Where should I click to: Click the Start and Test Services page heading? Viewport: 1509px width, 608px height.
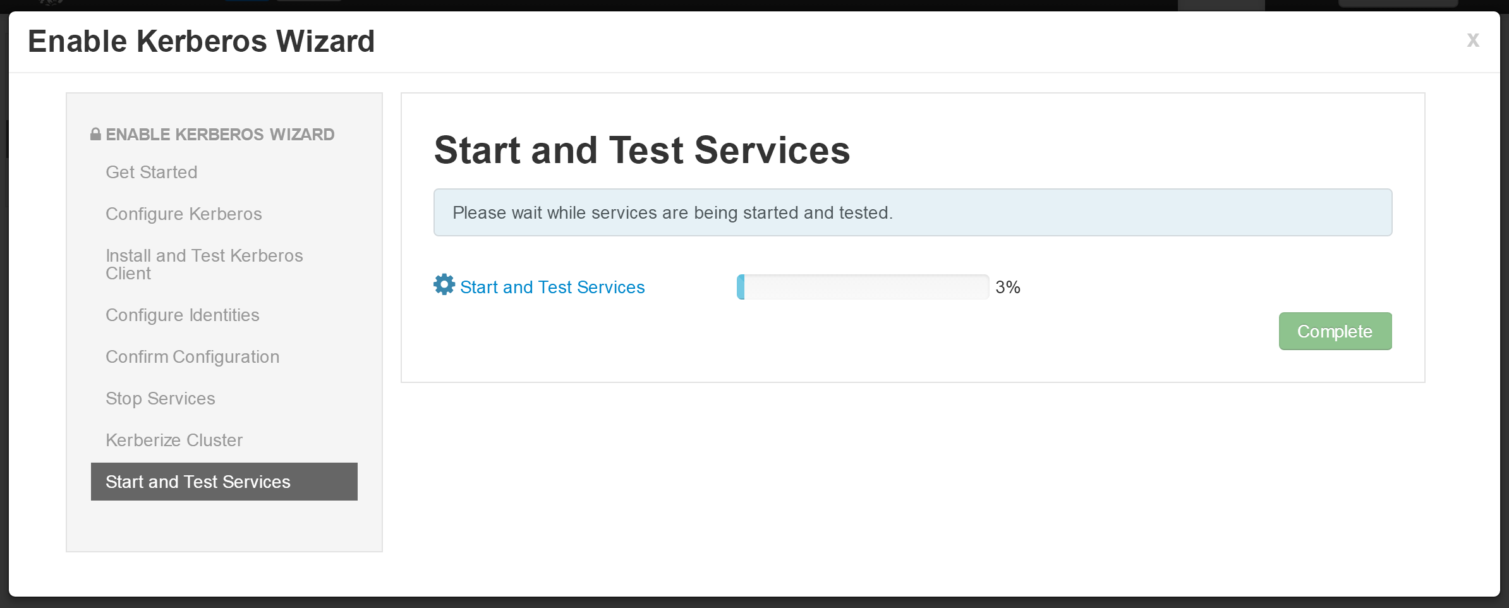point(642,150)
